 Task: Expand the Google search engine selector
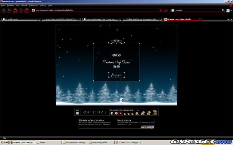pyautogui.click(x=173, y=11)
